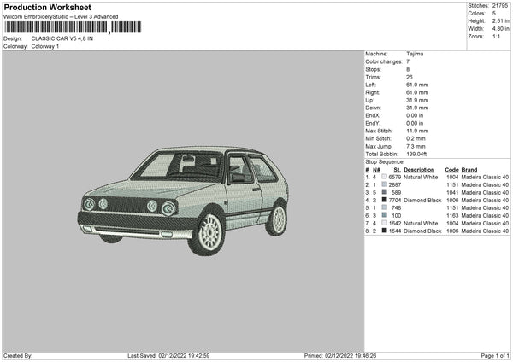Click the gray swatch for stop 3
Image resolution: width=513 pixels, height=362 pixels.
pos(385,192)
